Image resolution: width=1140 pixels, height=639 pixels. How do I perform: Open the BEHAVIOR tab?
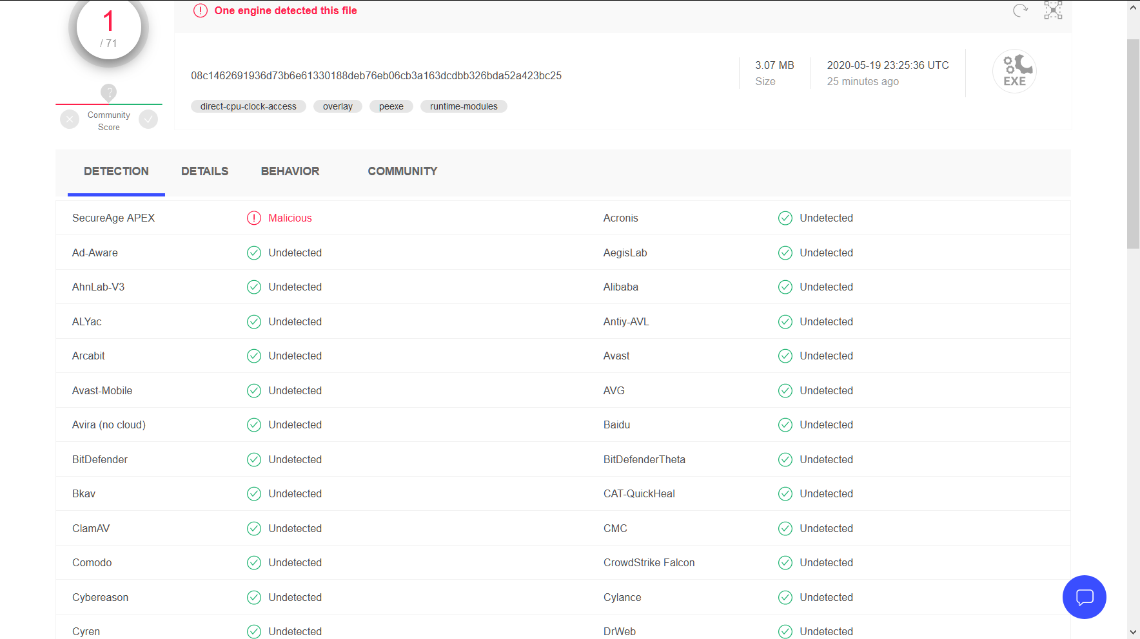290,171
